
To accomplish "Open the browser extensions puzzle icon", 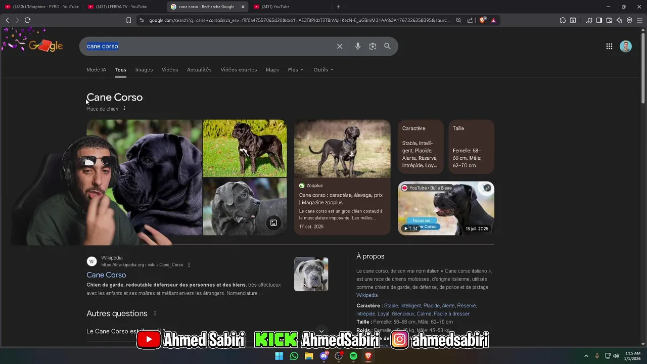I will [563, 20].
